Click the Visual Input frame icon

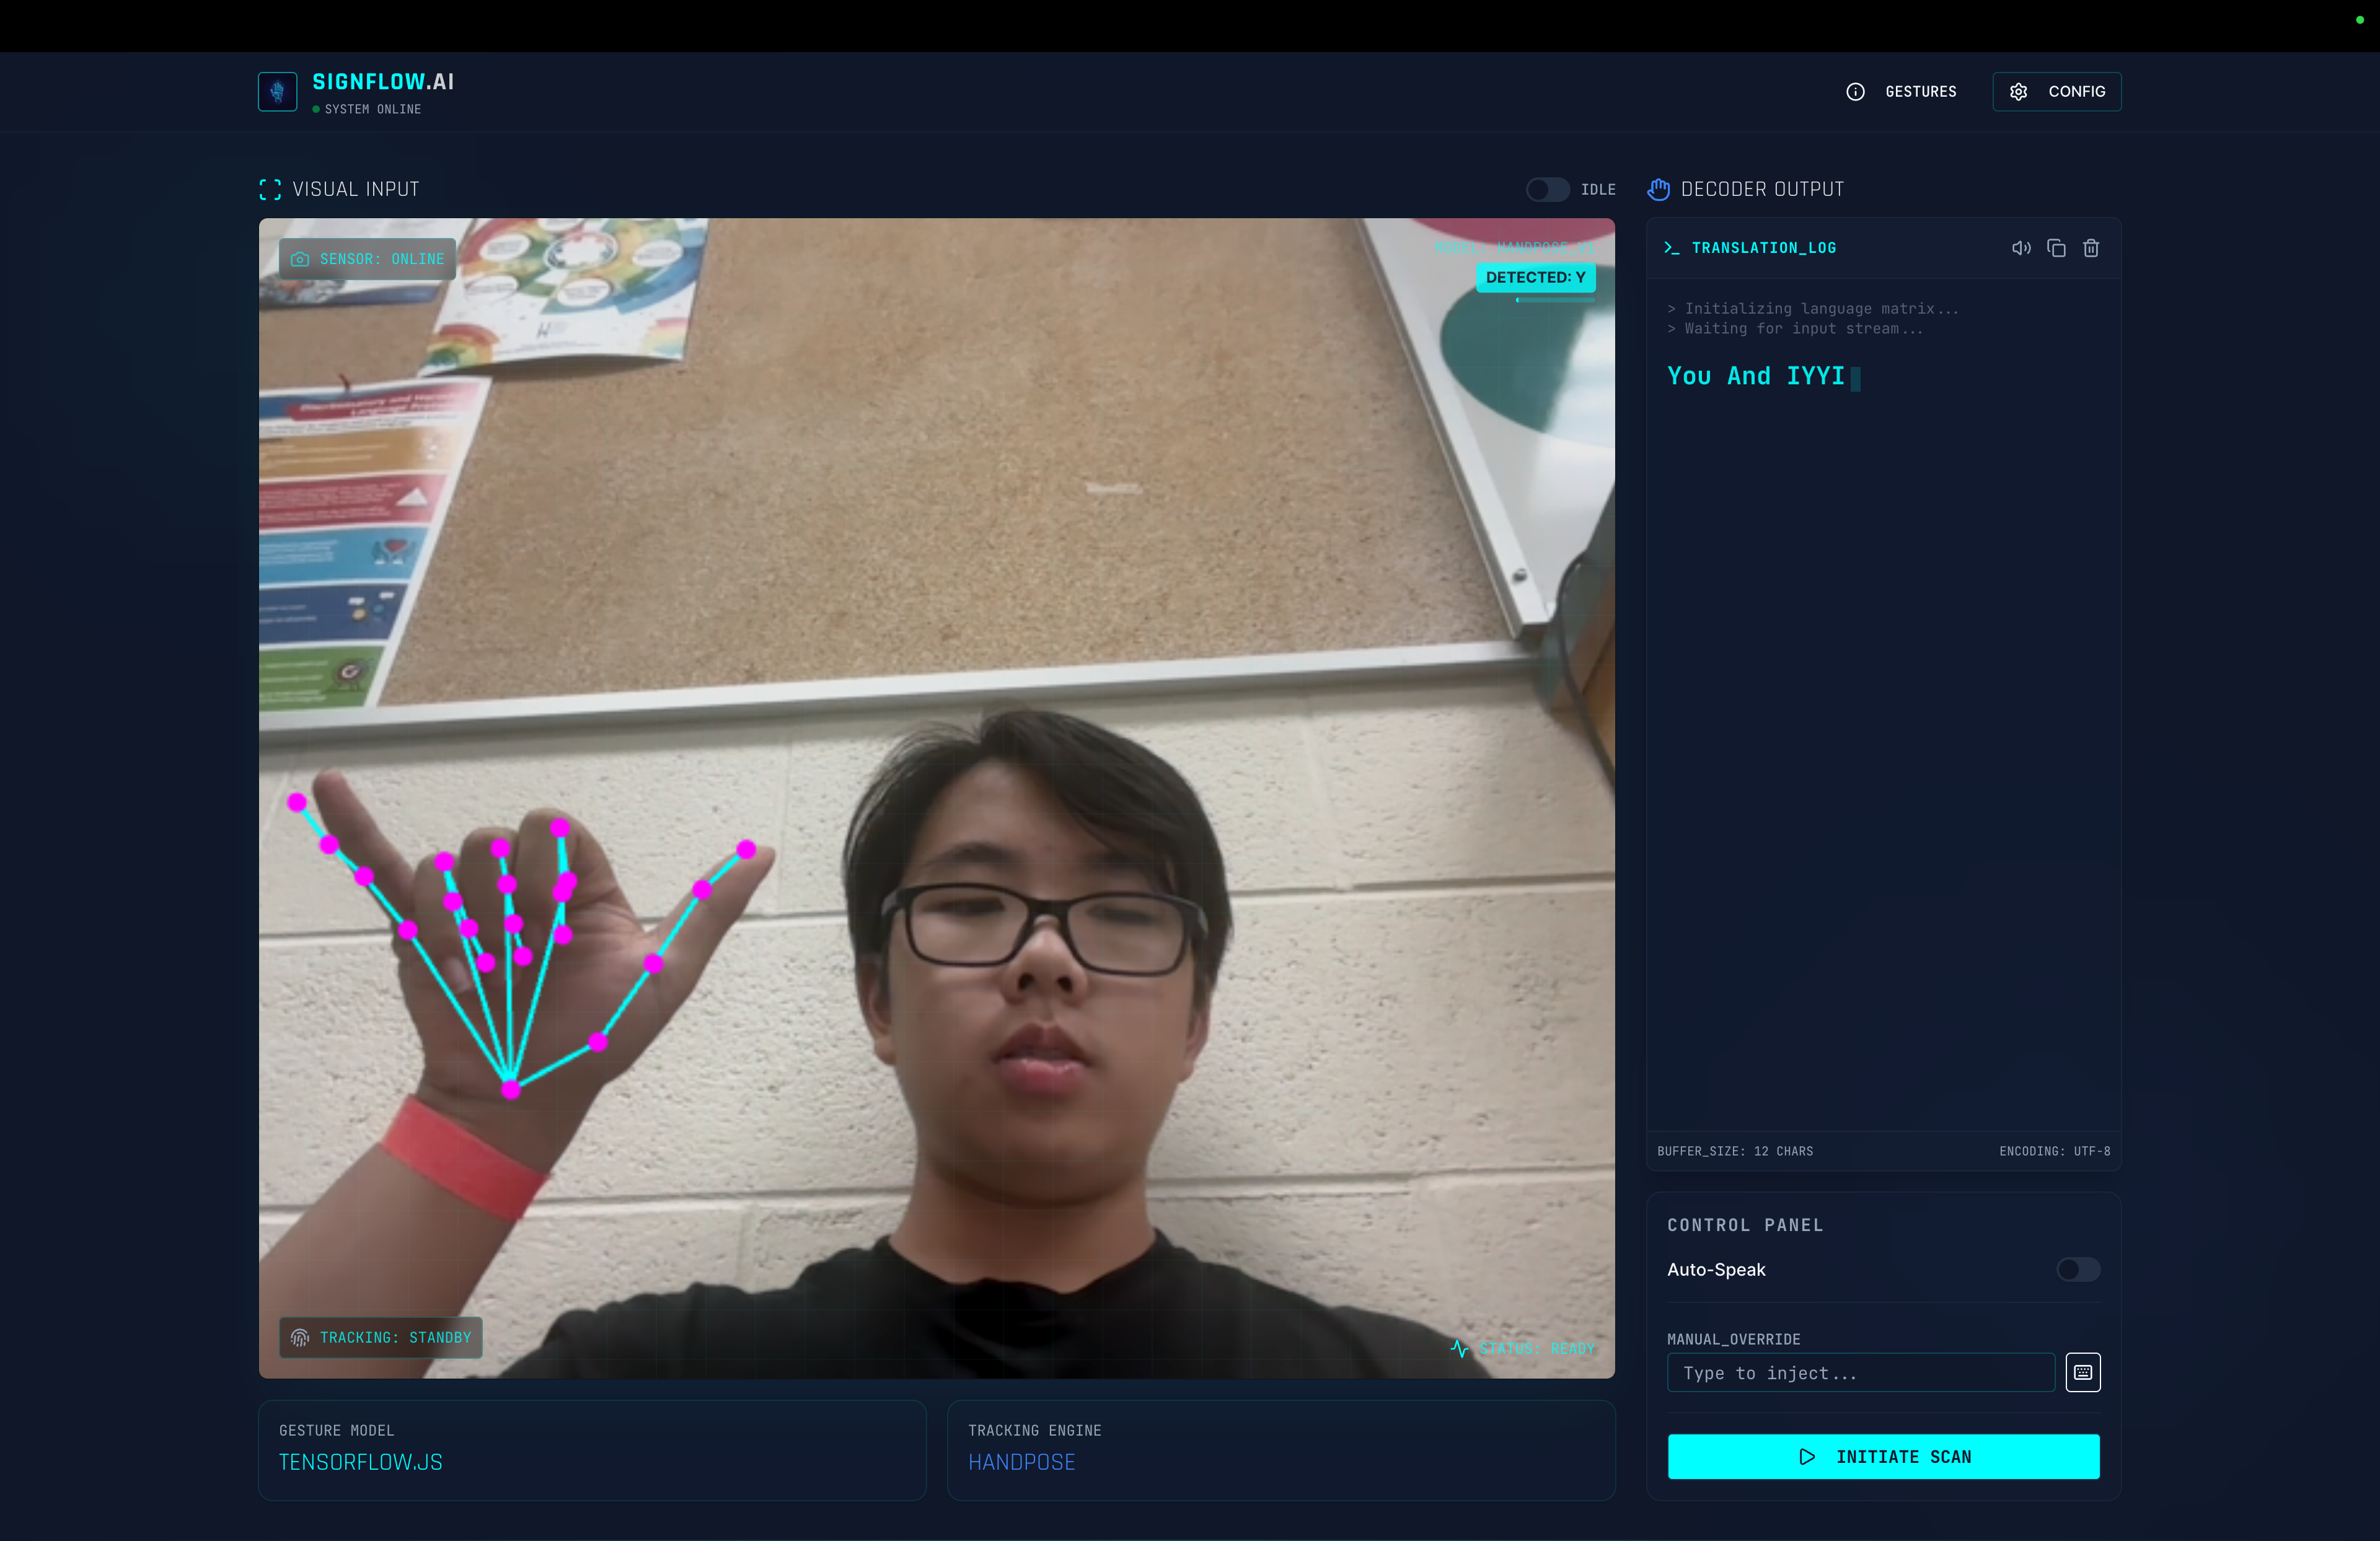pyautogui.click(x=270, y=190)
